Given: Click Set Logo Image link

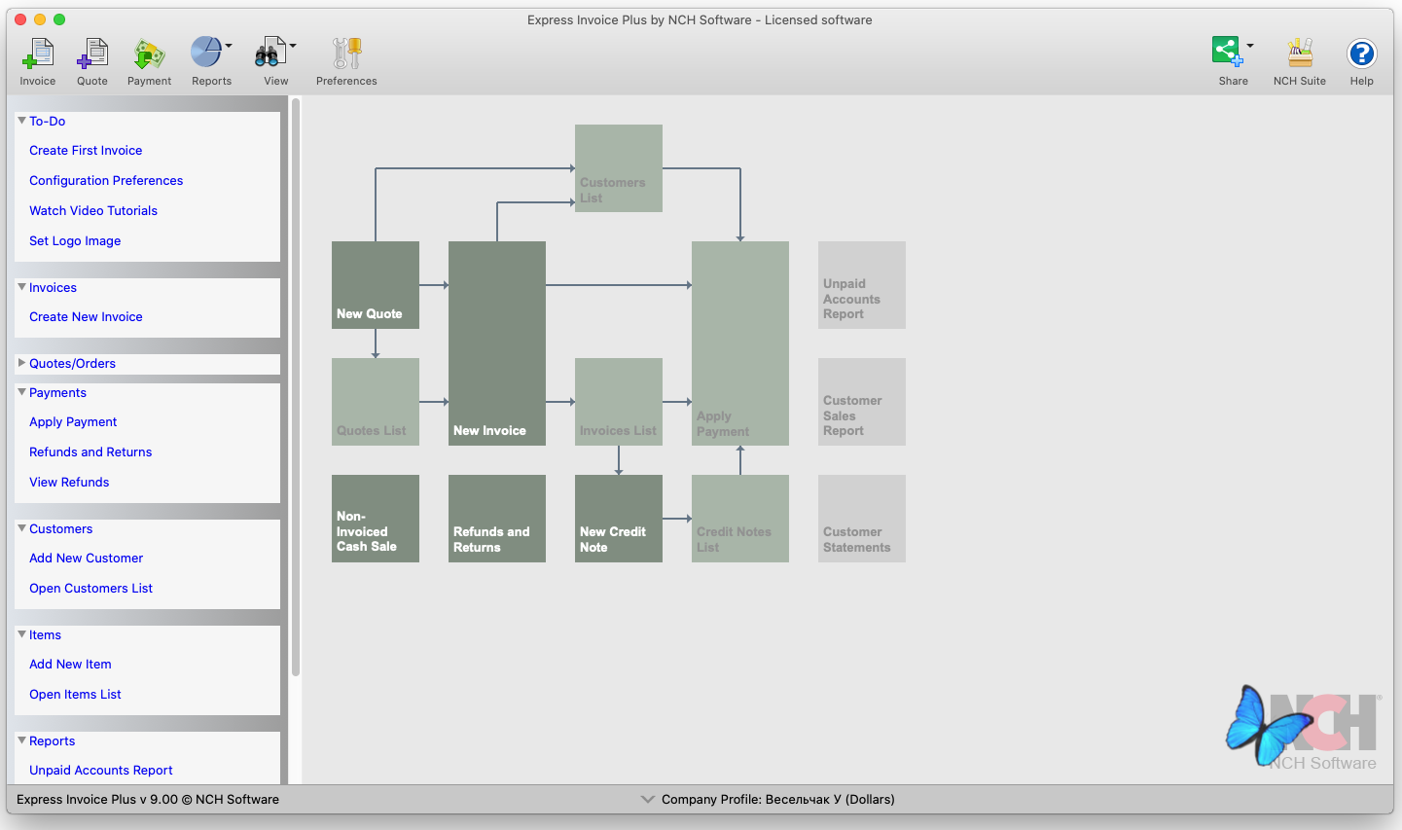Looking at the screenshot, I should [x=75, y=241].
